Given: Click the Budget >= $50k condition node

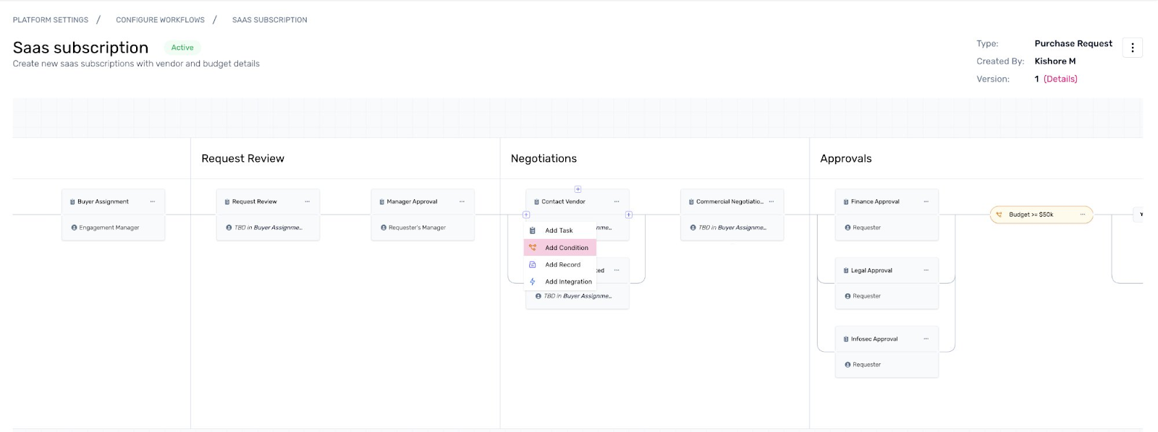Looking at the screenshot, I should point(1031,215).
